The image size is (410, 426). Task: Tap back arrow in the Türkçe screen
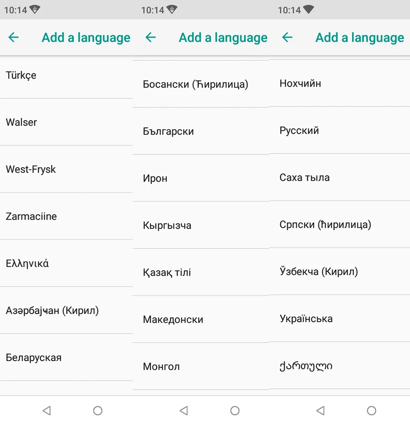[14, 37]
